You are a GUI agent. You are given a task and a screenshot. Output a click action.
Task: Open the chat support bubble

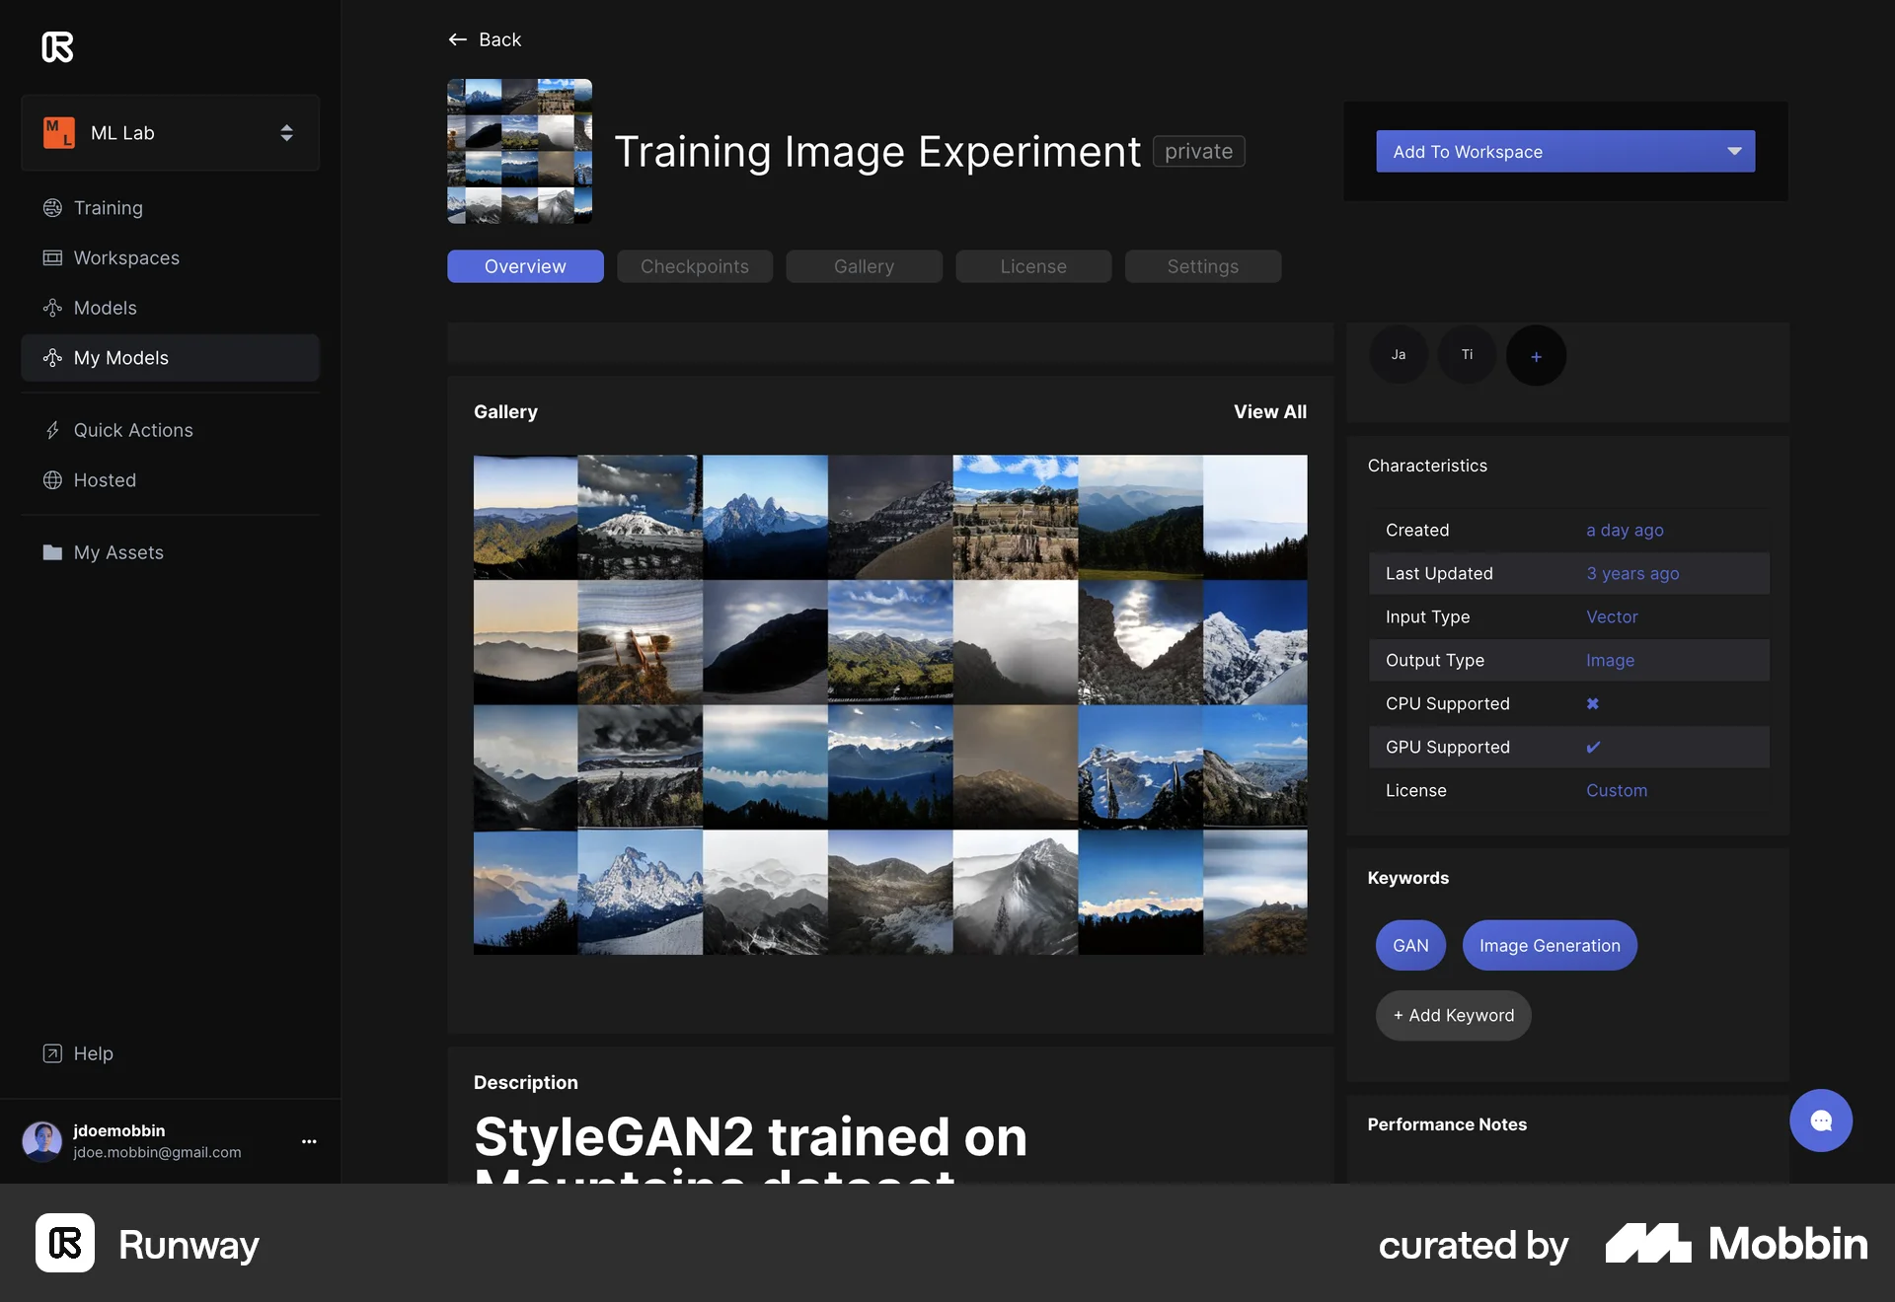pyautogui.click(x=1821, y=1121)
